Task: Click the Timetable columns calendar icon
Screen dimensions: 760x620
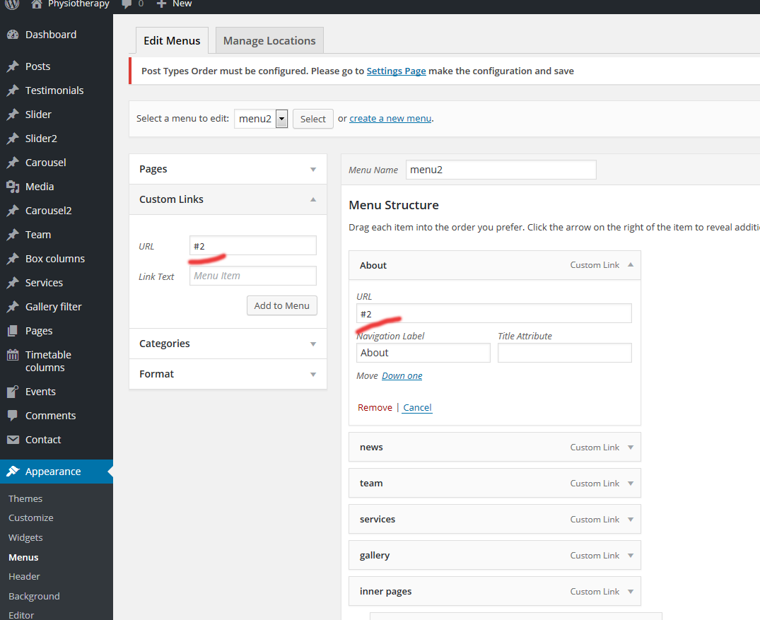Action: [x=12, y=355]
